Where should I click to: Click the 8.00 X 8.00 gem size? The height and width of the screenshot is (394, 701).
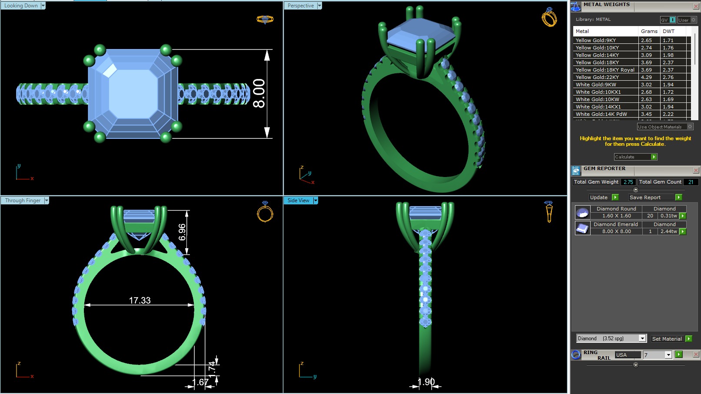click(x=616, y=231)
